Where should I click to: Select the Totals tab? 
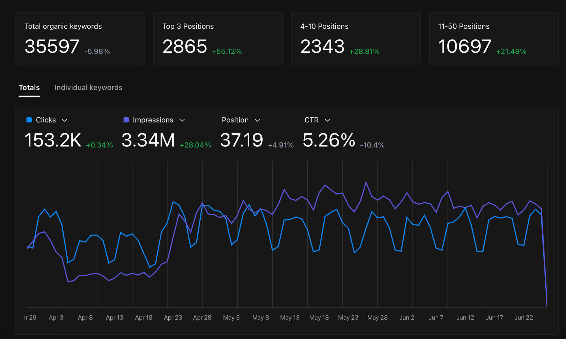29,87
